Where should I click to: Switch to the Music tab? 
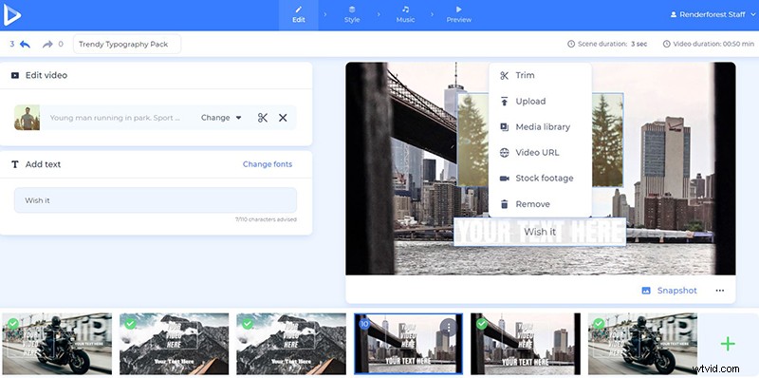(405, 15)
